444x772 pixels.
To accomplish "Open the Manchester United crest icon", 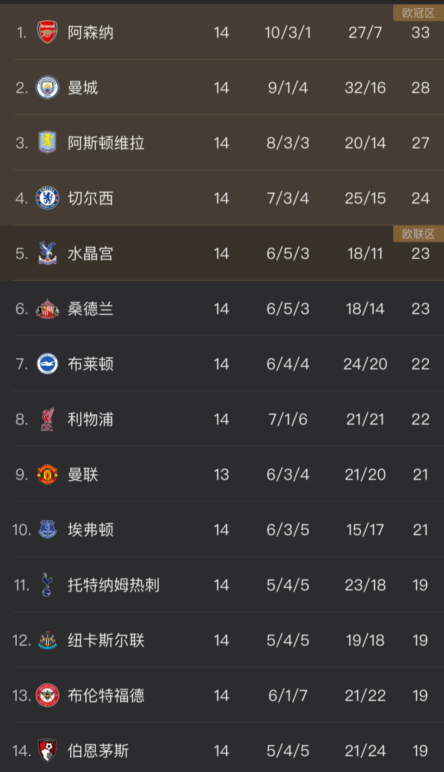I will (47, 474).
